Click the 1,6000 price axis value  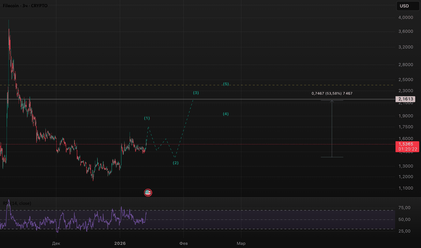click(406, 138)
